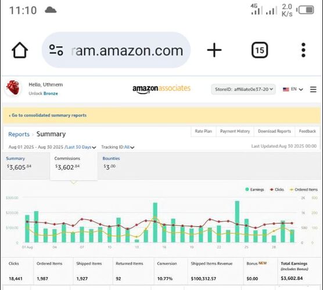Screen dimensions: 323x290
Task: Click the Amazon Associates logo
Action: pos(162,89)
